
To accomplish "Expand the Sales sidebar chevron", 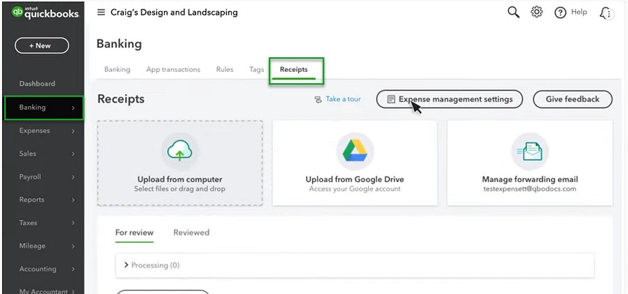I will coord(74,154).
